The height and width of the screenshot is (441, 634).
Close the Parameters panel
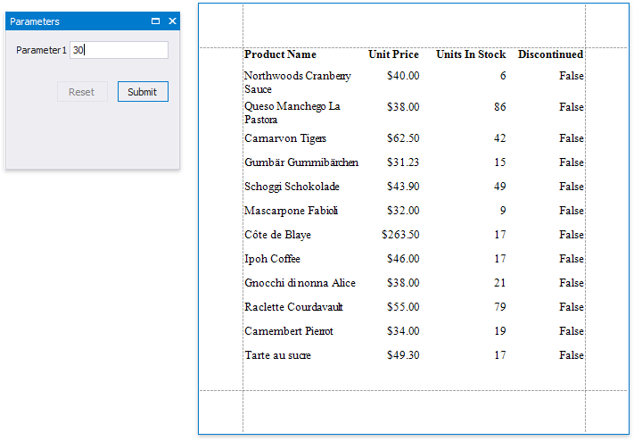172,21
